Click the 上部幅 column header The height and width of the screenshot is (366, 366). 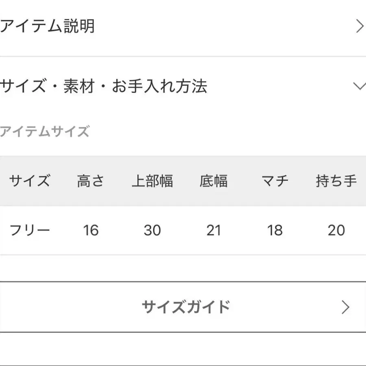(x=152, y=181)
